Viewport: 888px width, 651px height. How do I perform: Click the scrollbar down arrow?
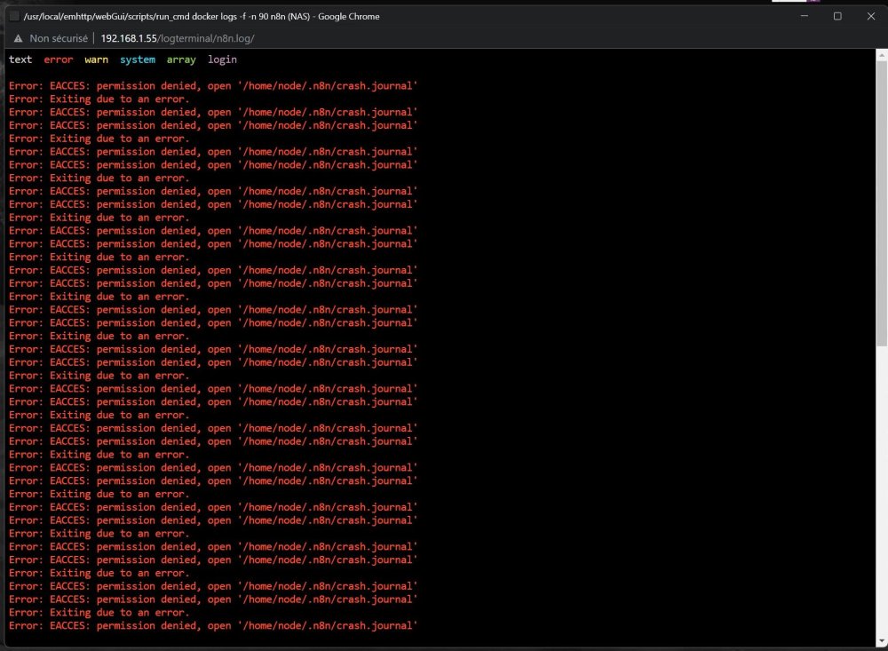click(881, 641)
